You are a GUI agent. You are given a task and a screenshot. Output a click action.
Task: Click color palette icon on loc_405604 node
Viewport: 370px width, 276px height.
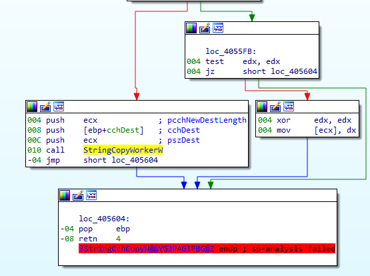tap(65, 195)
